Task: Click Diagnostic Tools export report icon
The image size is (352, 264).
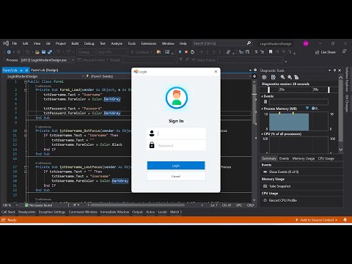Action: [x=274, y=77]
